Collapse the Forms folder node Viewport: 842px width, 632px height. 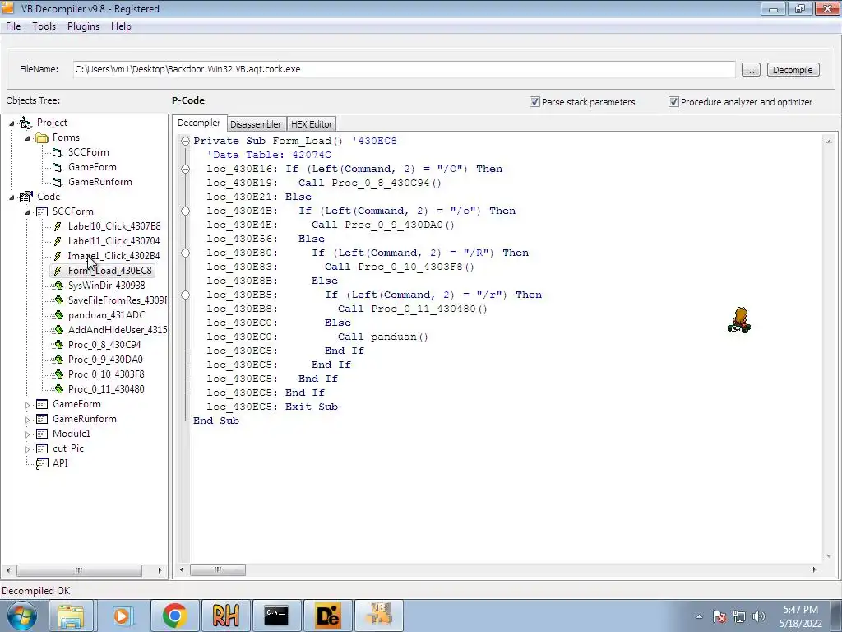point(27,138)
